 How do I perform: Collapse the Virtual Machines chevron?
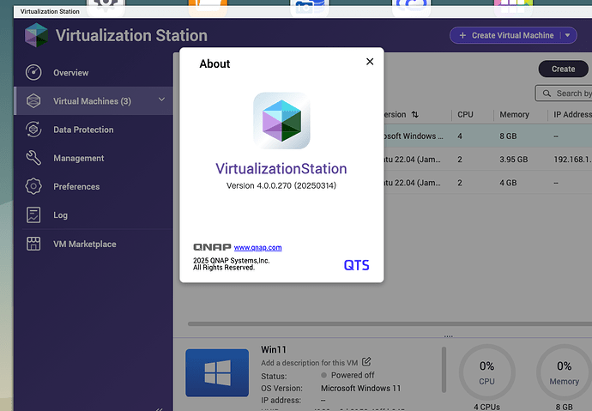coord(161,100)
